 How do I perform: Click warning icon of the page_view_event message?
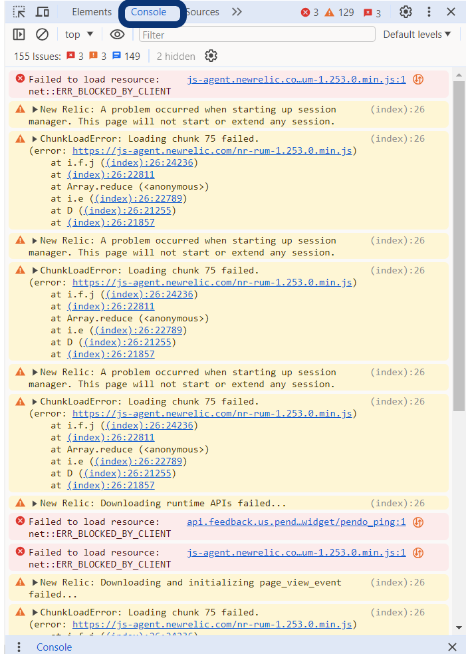click(21, 582)
